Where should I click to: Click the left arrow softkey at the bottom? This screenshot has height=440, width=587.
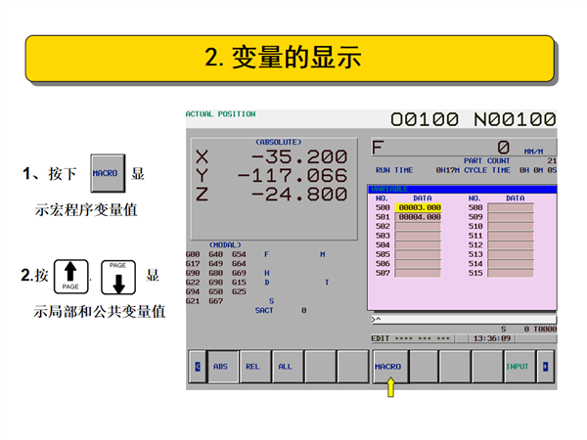coord(197,367)
